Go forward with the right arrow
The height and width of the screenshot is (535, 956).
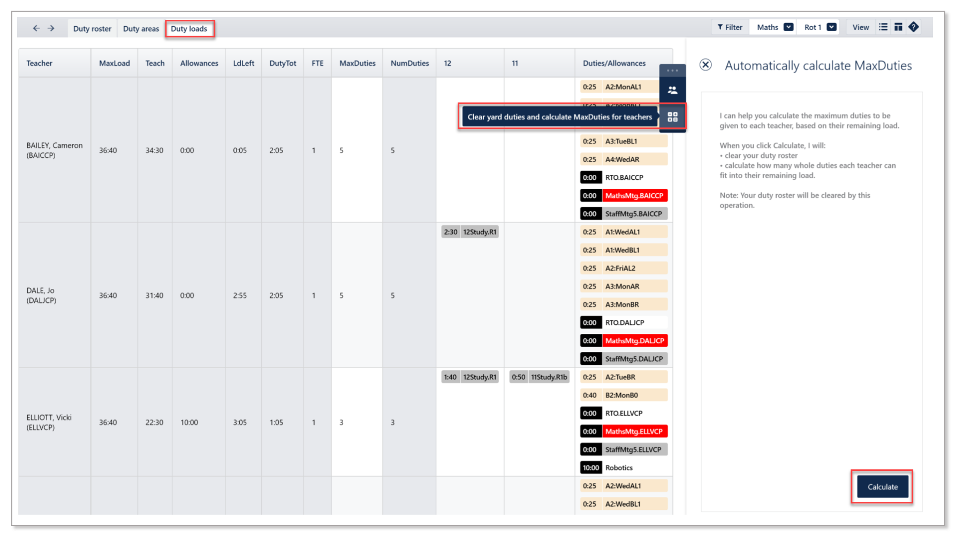pos(51,28)
